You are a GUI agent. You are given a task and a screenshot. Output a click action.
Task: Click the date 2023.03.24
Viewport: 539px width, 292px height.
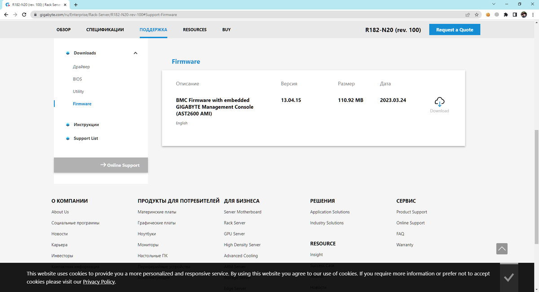point(393,100)
